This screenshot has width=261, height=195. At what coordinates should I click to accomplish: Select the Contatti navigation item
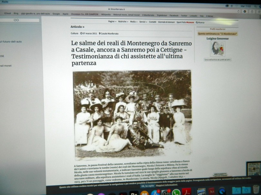click(152, 22)
